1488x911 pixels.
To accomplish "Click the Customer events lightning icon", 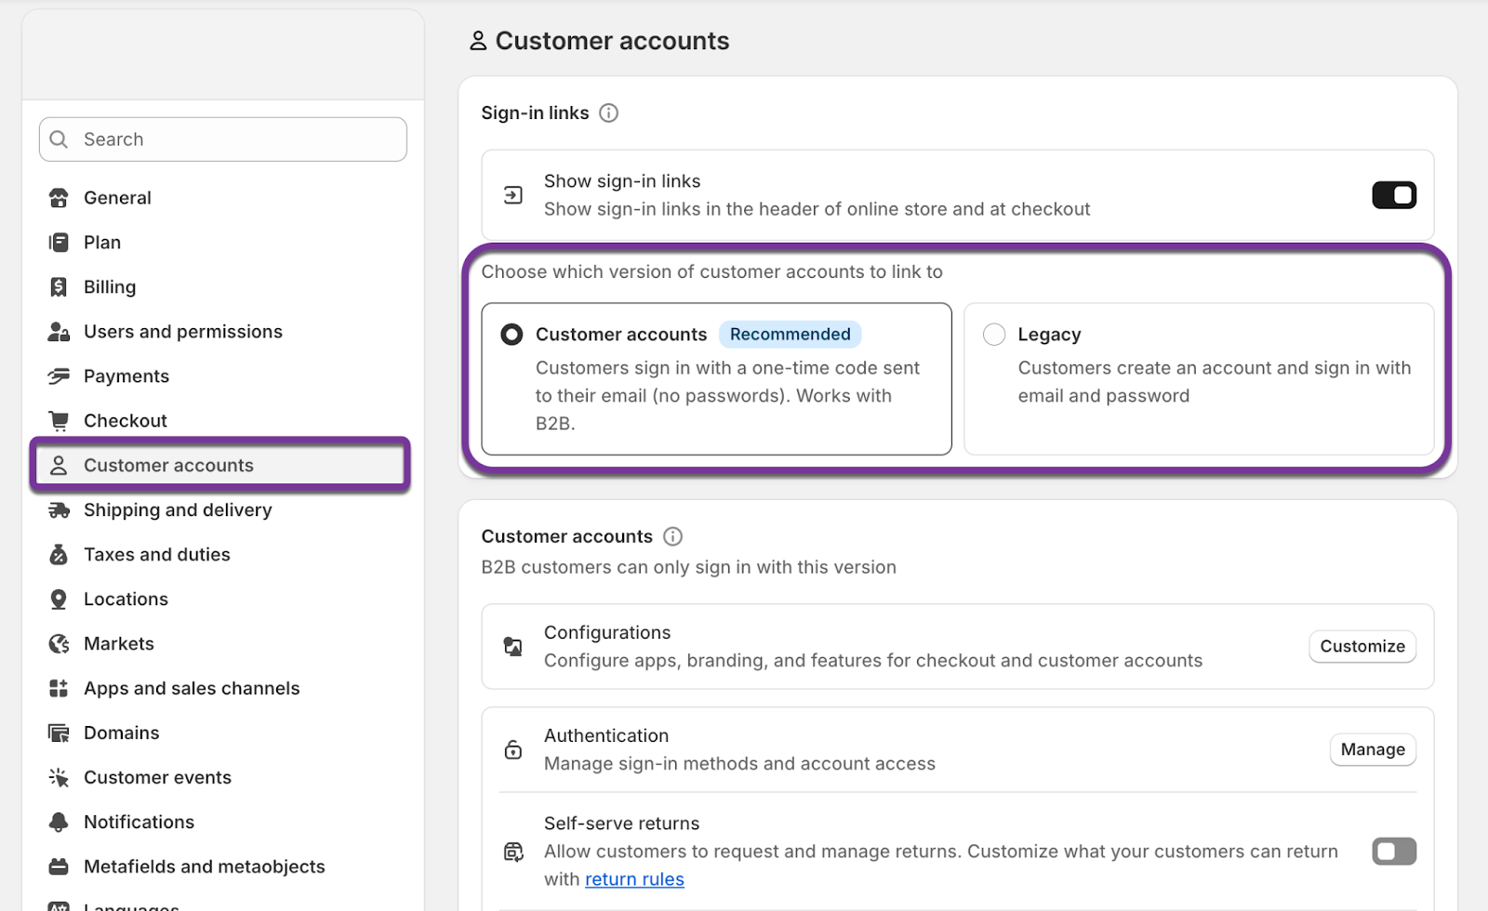I will tap(58, 777).
